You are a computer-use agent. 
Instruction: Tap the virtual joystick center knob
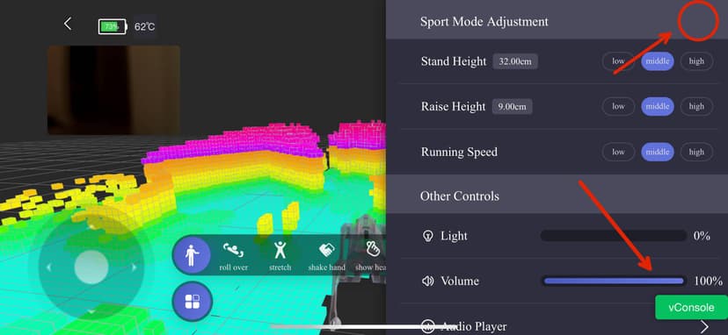pyautogui.click(x=91, y=267)
